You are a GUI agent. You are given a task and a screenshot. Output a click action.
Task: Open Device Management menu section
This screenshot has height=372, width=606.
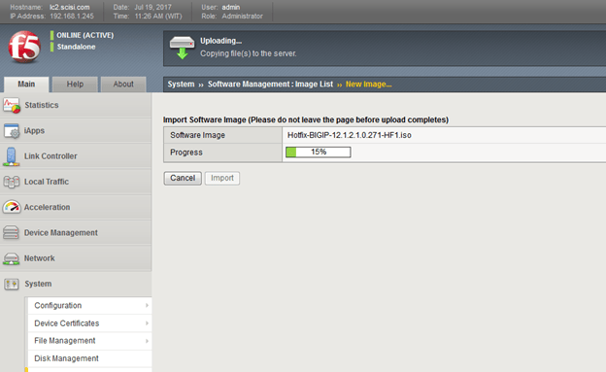76,233
